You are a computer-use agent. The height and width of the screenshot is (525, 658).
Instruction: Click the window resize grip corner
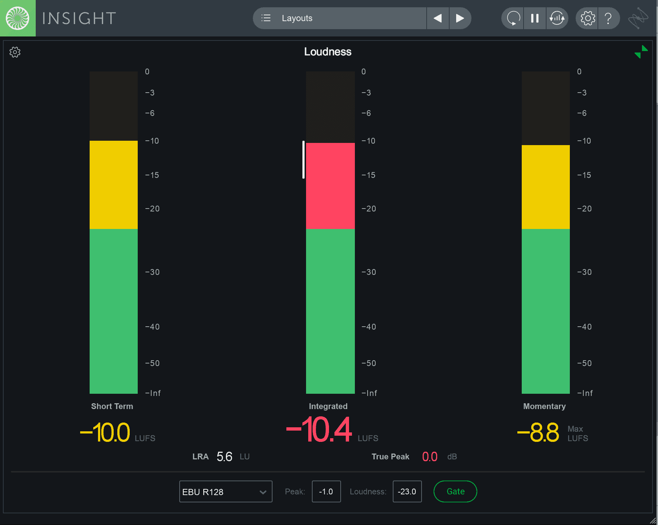pos(653,520)
